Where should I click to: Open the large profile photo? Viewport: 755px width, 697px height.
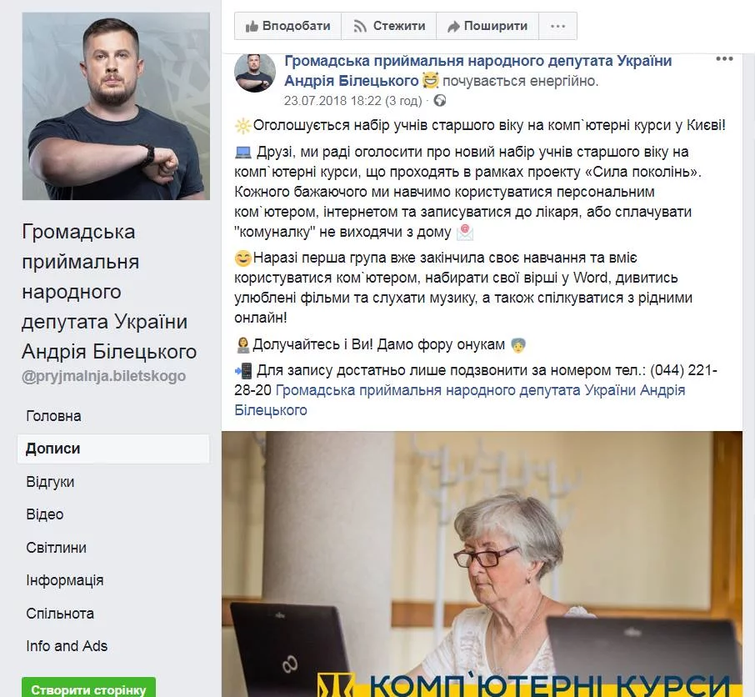point(116,106)
